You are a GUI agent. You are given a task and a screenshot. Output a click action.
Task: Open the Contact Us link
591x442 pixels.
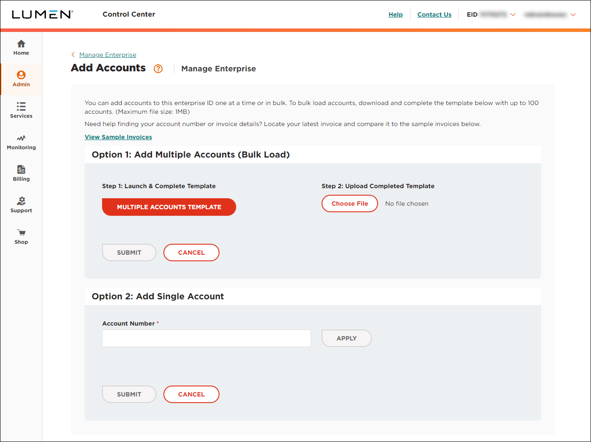click(x=434, y=14)
